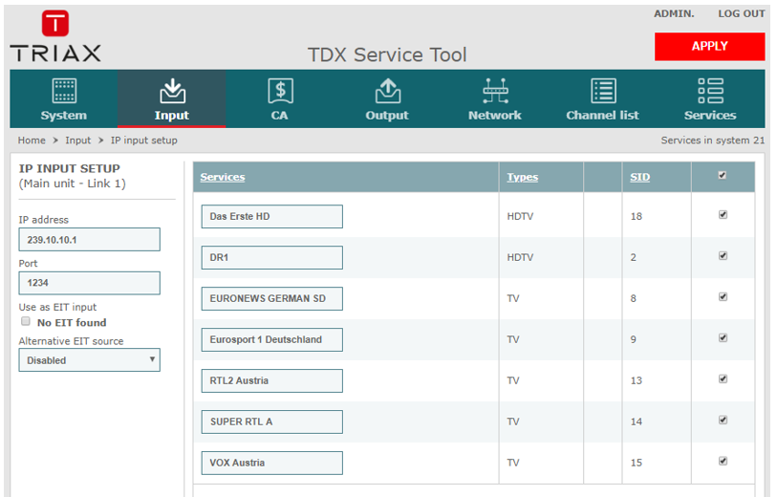Uncheck the VOX Austria checkbox
The width and height of the screenshot is (777, 497).
[x=723, y=462]
